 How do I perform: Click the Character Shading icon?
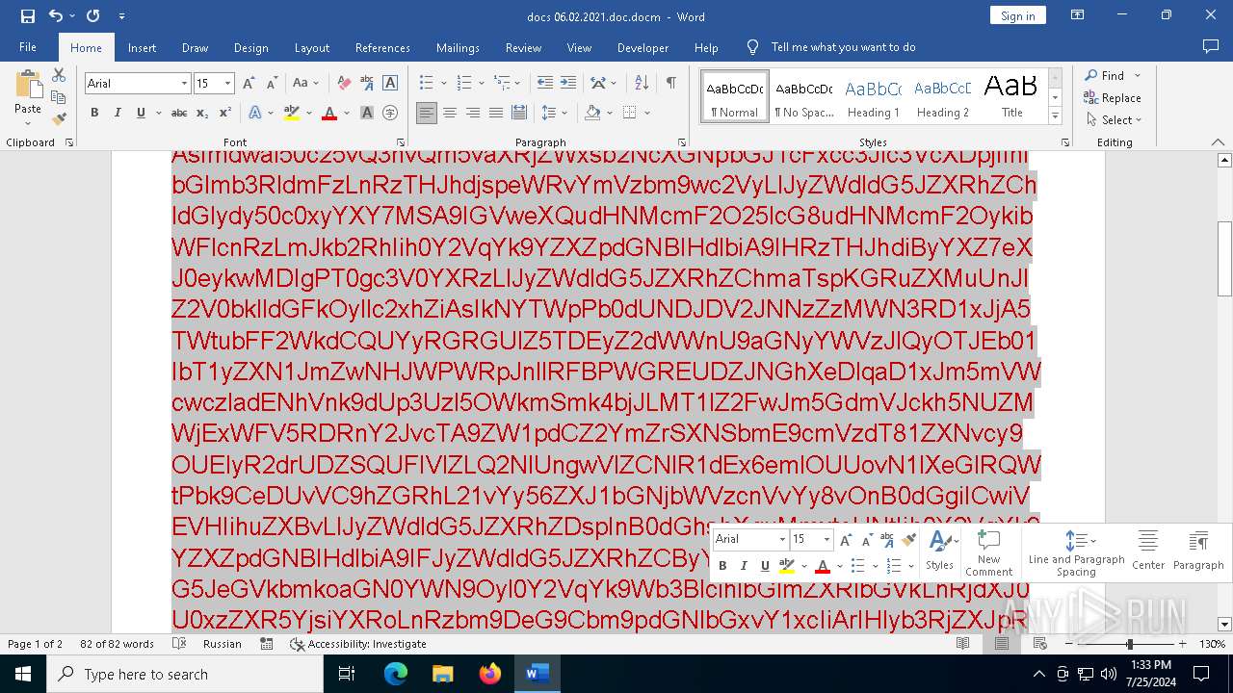[x=367, y=113]
